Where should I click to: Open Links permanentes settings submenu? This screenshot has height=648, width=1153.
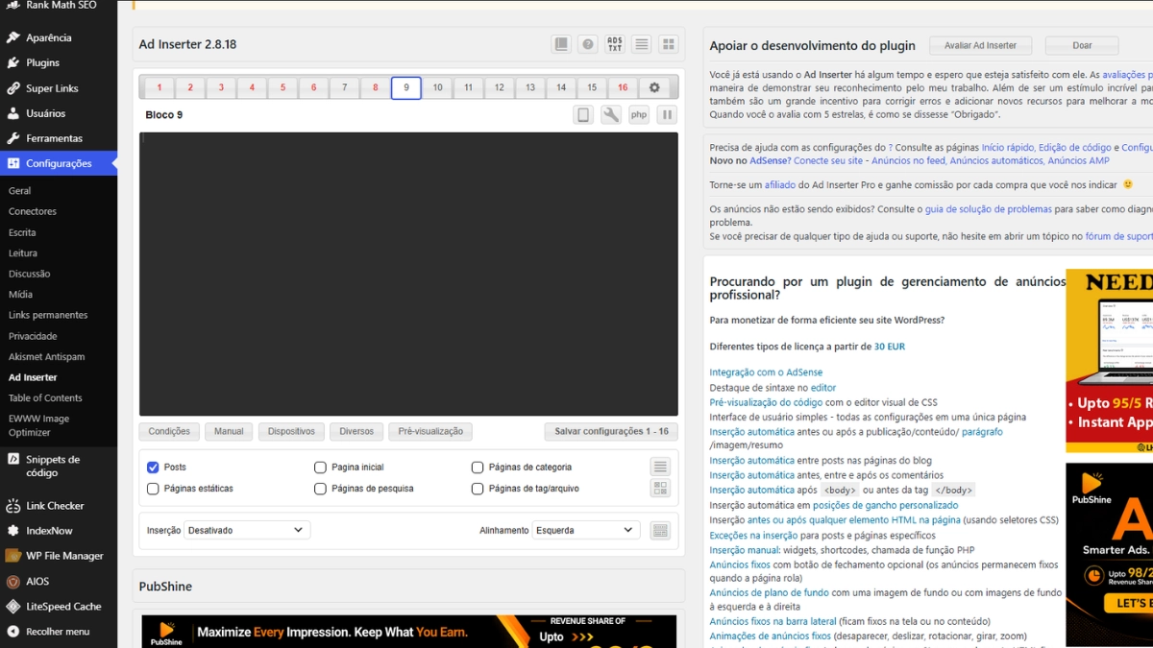point(48,315)
